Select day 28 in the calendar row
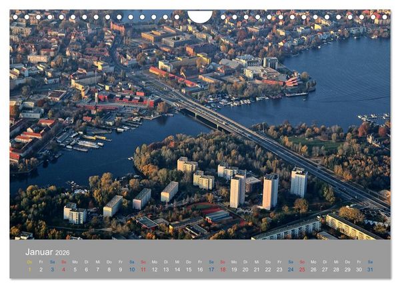400x288 pixels. tap(336, 269)
